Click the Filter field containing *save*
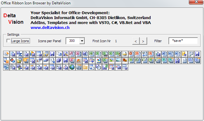Viewport: 204px width, 121px height. (183, 41)
